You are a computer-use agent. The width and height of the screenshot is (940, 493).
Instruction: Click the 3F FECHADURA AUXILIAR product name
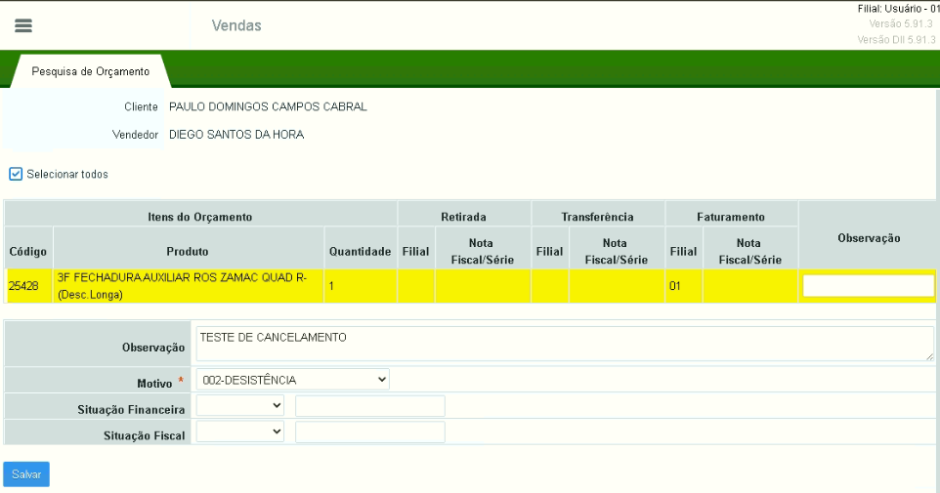pyautogui.click(x=182, y=278)
